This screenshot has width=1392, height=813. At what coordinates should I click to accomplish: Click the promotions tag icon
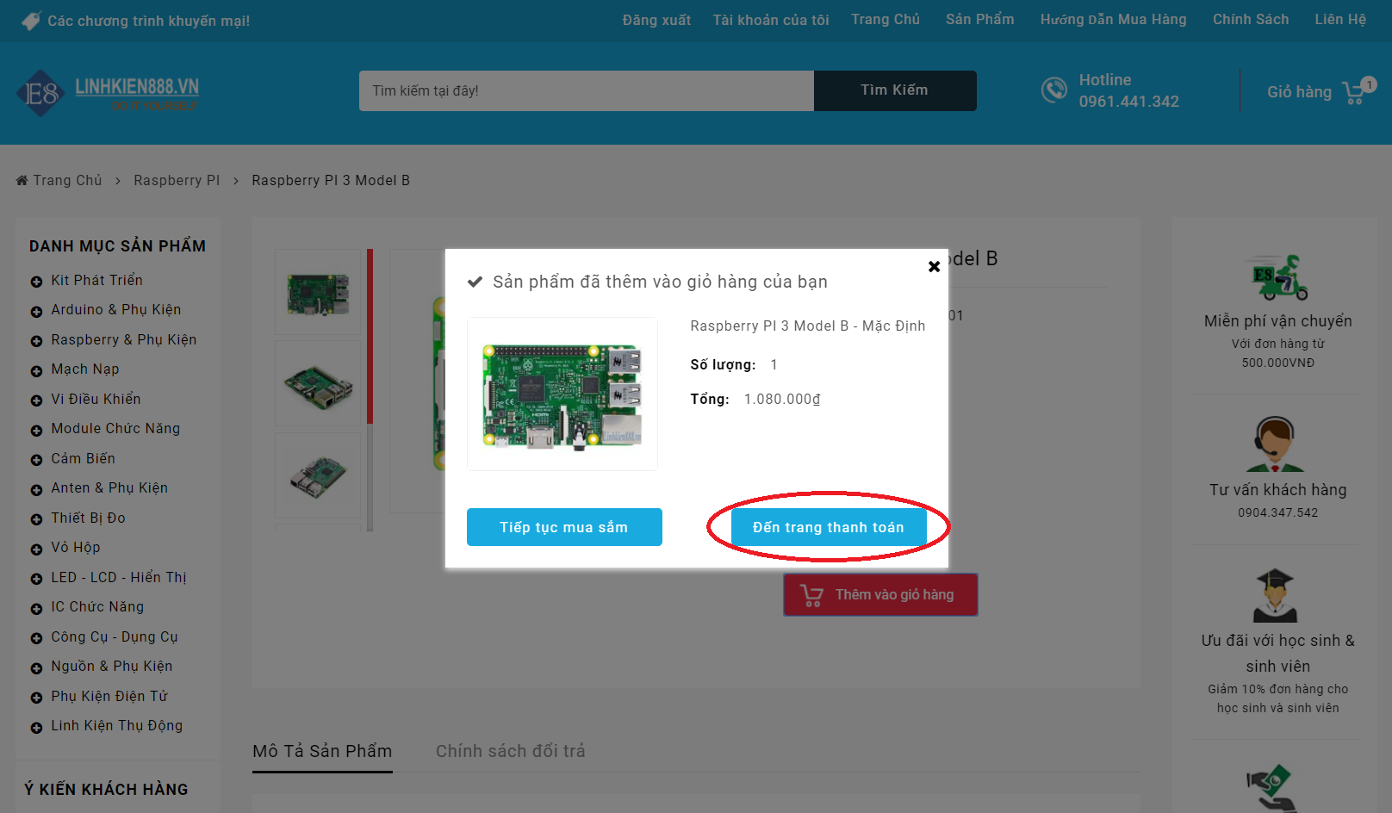31,21
